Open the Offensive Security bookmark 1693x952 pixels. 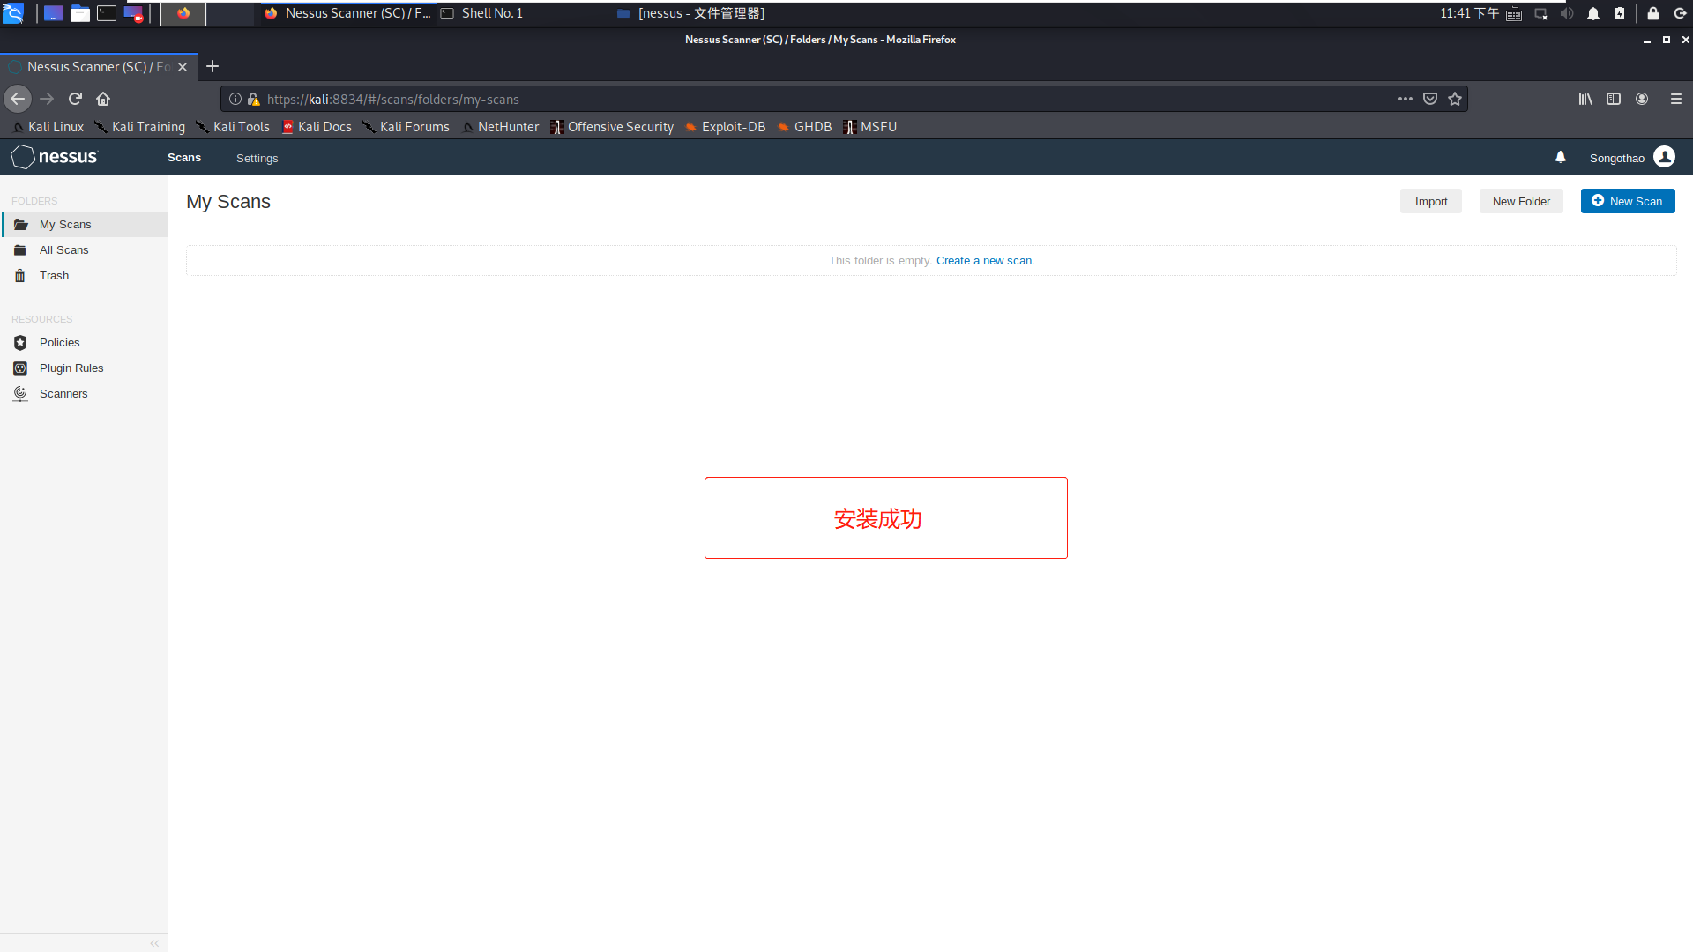tap(612, 127)
